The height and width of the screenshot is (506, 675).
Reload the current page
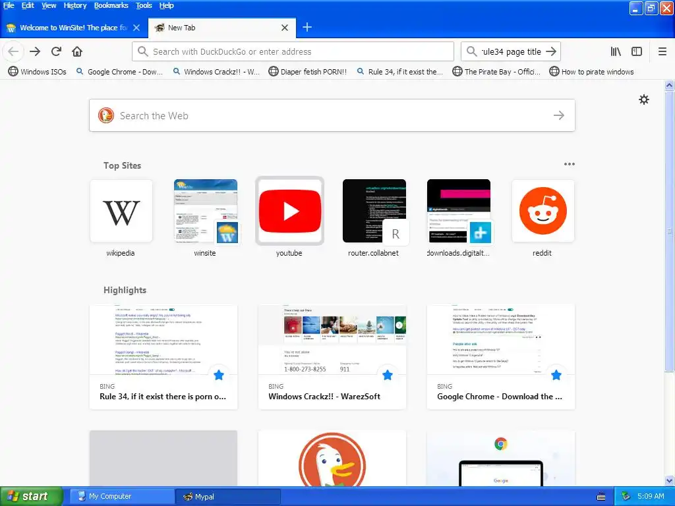(x=57, y=51)
